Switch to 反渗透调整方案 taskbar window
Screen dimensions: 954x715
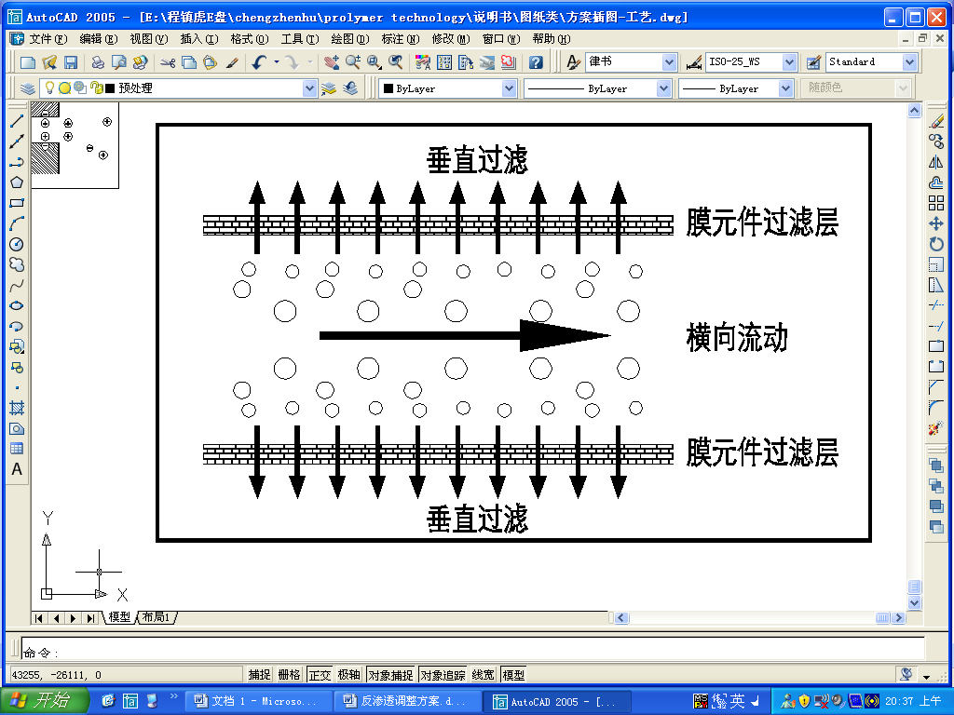click(410, 701)
